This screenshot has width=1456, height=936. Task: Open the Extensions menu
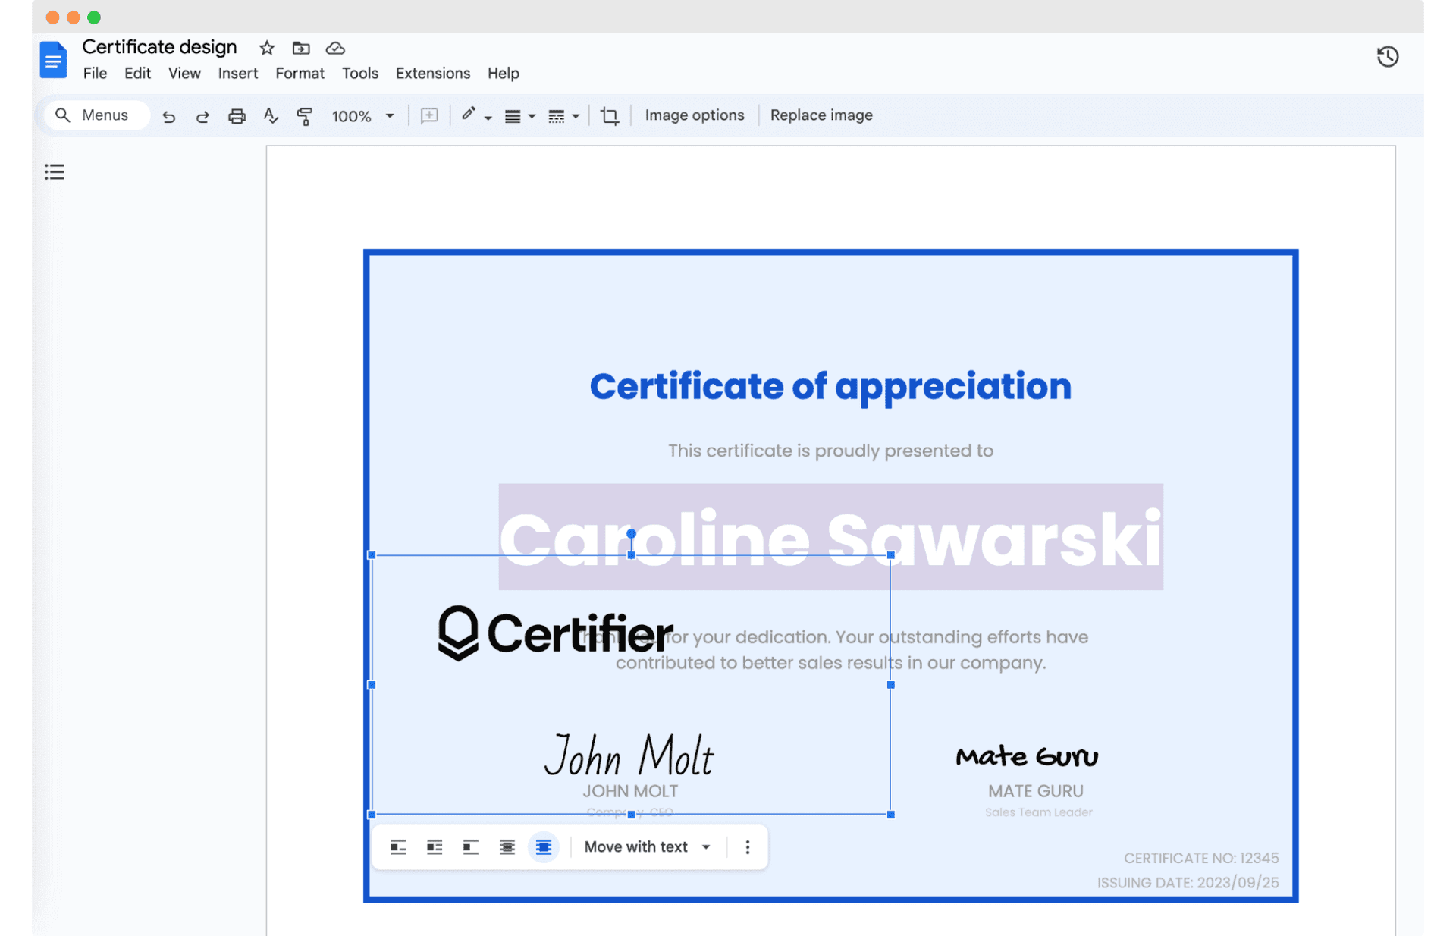[x=433, y=74]
